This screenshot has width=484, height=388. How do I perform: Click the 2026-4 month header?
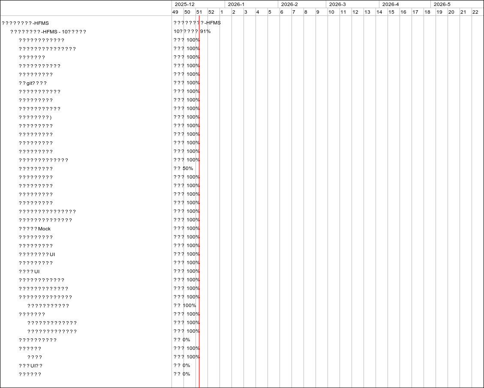[x=391, y=4]
